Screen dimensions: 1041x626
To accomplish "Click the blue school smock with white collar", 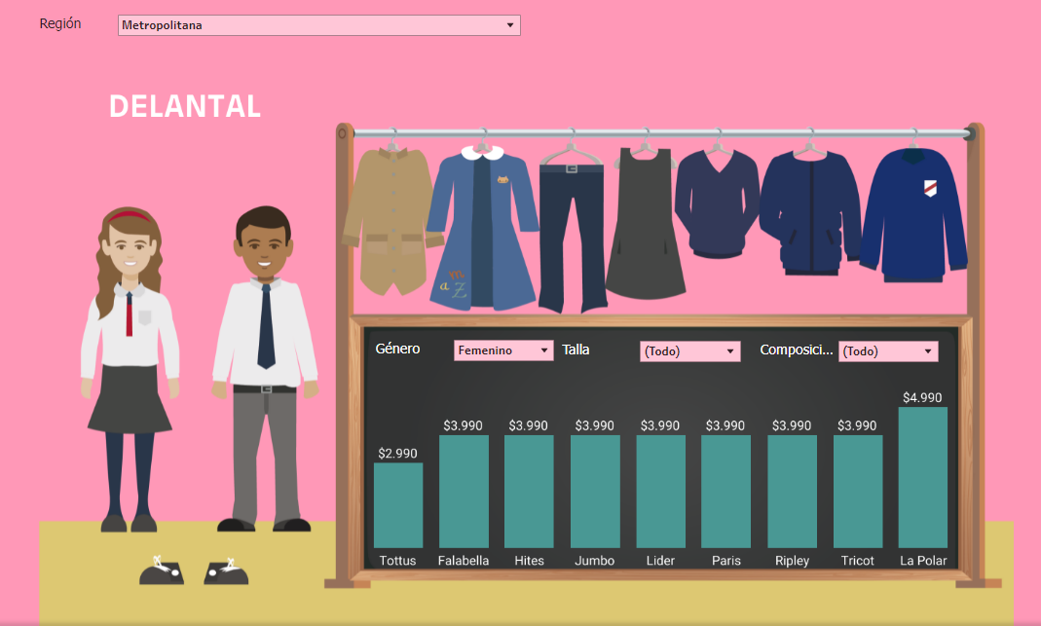I will coord(482,229).
